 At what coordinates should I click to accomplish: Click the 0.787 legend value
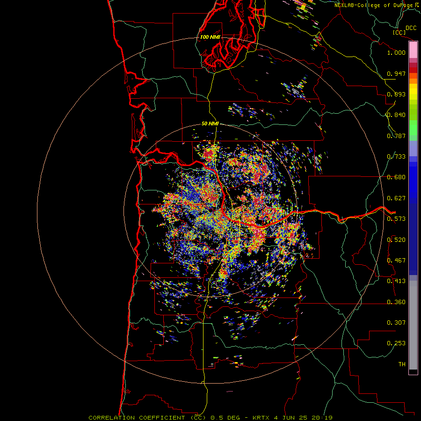396,136
